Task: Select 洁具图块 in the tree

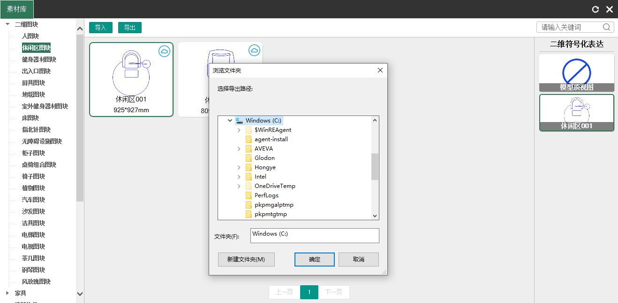Action: coord(33,223)
